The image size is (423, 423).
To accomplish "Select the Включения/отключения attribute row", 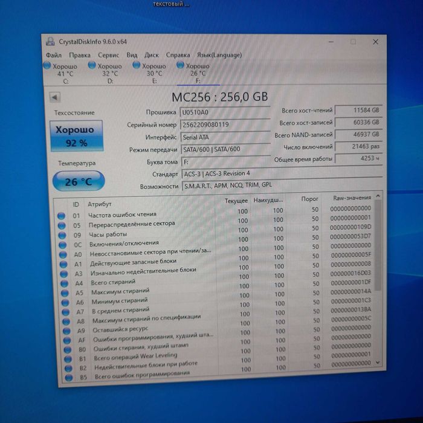I will pos(216,241).
